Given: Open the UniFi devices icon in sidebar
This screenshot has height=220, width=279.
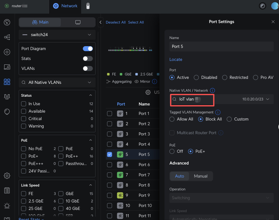Looking at the screenshot, I should coord(7,52).
